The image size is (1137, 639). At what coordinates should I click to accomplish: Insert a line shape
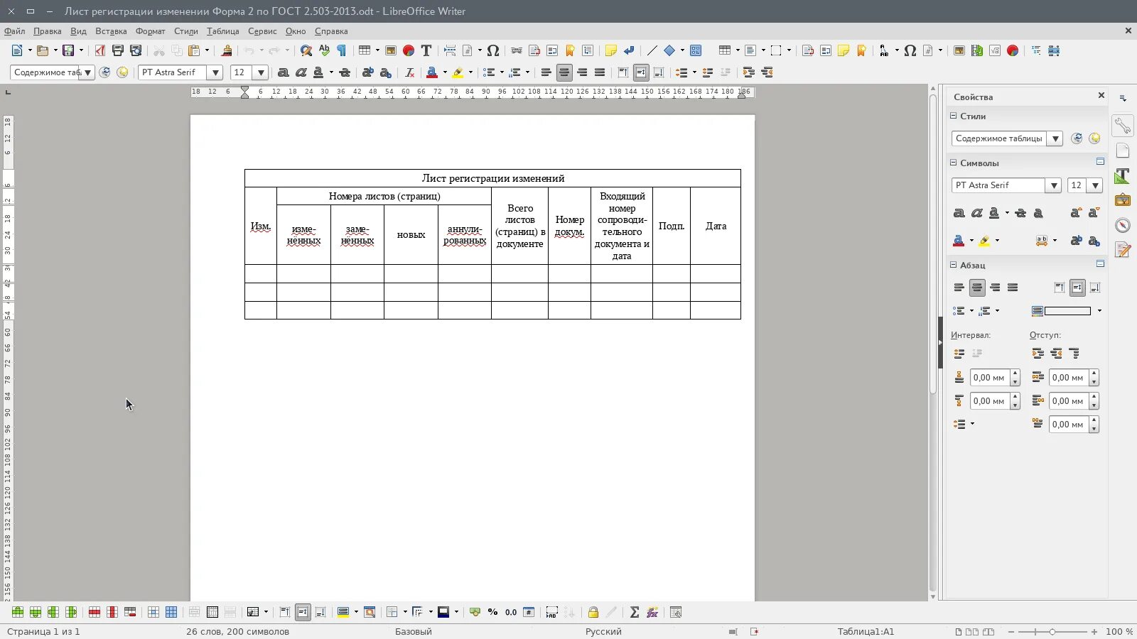pos(652,50)
